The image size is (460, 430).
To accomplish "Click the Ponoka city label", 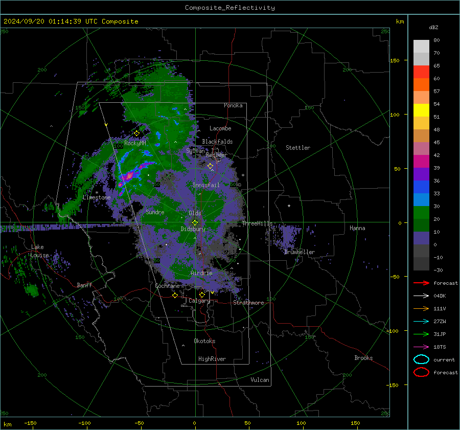I will coord(233,105).
